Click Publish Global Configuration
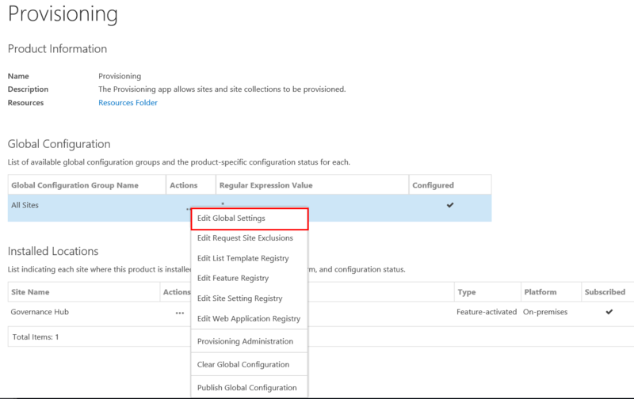Image resolution: width=634 pixels, height=399 pixels. click(x=246, y=387)
